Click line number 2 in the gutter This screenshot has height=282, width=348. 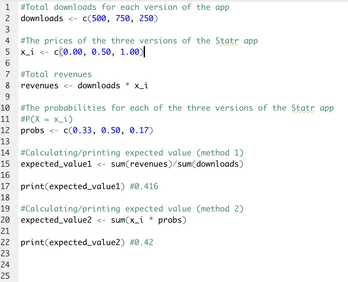7,18
